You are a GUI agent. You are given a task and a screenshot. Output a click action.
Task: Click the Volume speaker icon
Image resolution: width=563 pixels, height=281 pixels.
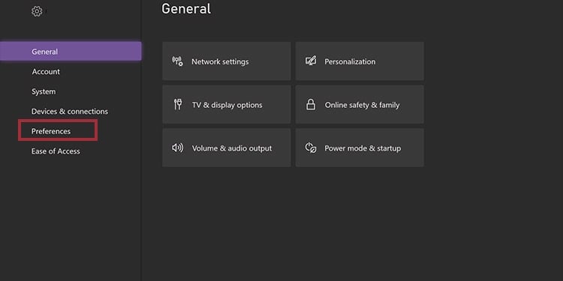177,148
